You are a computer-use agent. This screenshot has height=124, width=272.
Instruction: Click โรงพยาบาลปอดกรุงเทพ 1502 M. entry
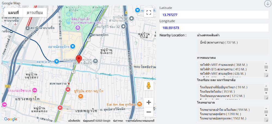pyautogui.click(x=223, y=119)
